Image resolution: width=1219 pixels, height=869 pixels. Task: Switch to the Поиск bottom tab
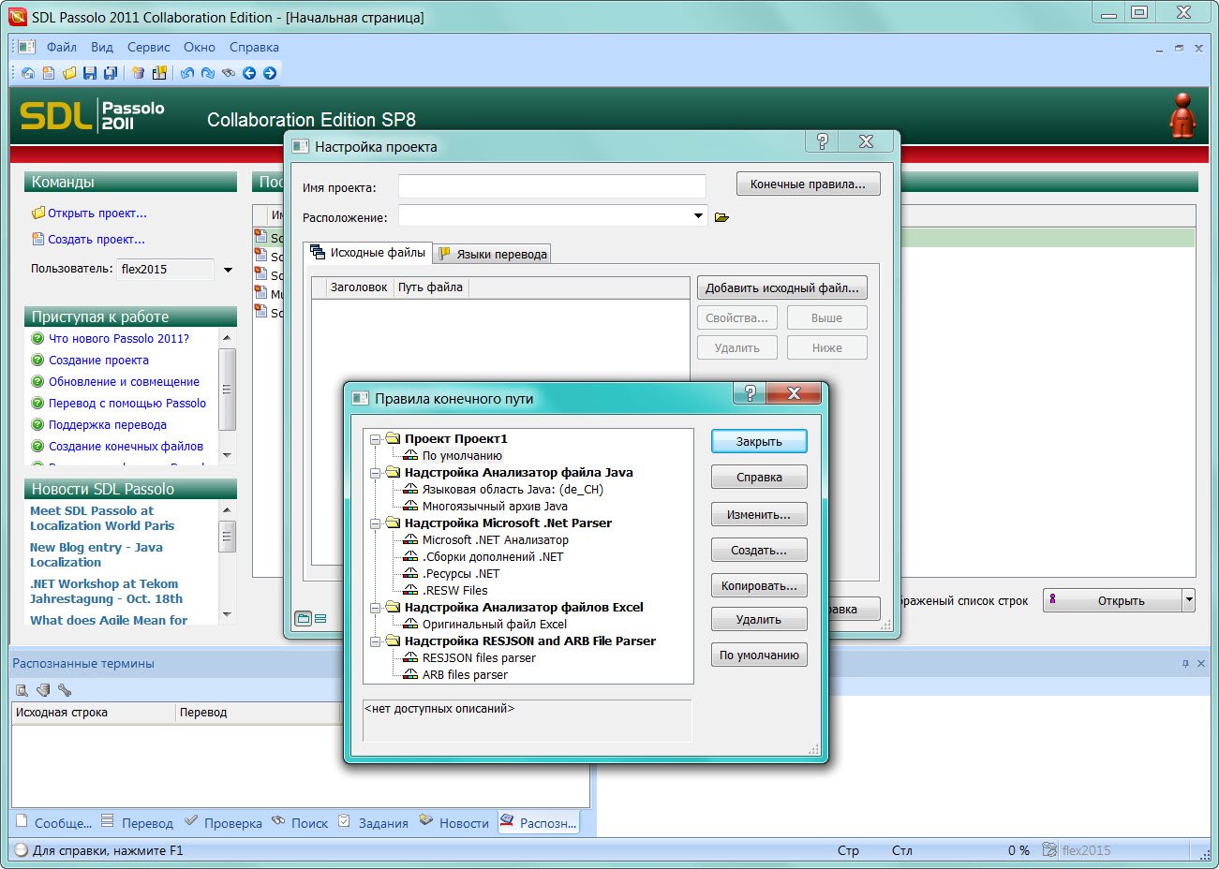[x=300, y=822]
